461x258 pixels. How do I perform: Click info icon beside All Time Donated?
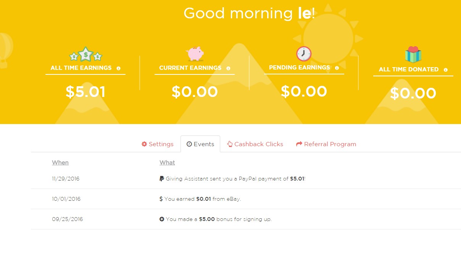coord(446,70)
